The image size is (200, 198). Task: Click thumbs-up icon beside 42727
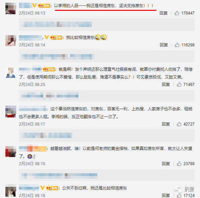click(179, 124)
